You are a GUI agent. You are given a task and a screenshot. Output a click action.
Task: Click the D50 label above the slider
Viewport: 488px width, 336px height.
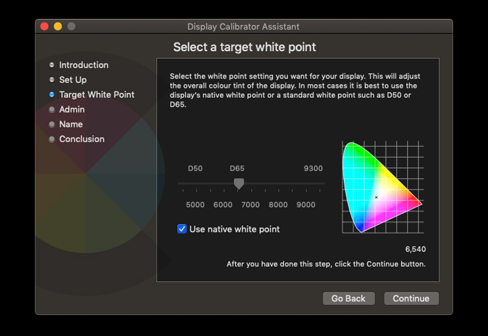pyautogui.click(x=195, y=169)
